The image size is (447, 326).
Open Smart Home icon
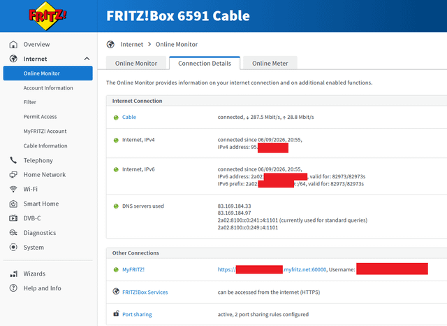(13, 204)
